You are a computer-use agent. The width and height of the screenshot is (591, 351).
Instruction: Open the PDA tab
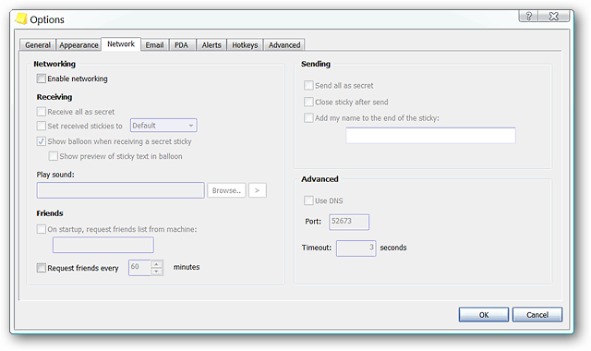tap(181, 45)
